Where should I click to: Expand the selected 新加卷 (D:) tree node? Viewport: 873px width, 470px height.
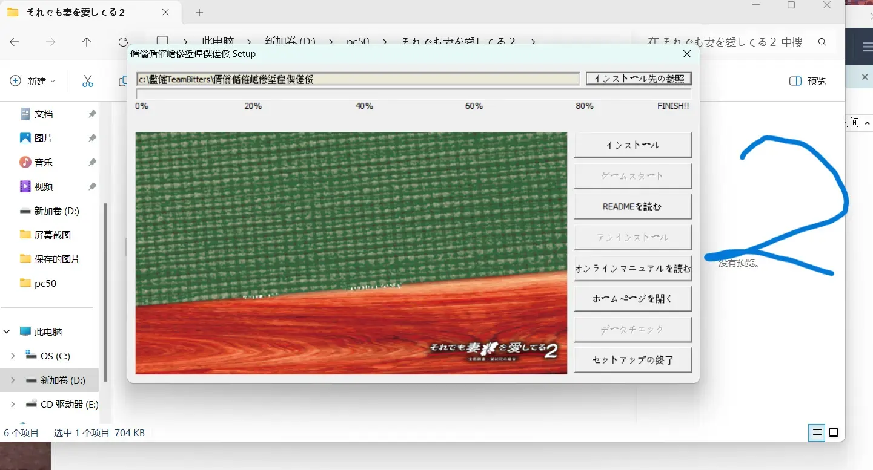[13, 380]
